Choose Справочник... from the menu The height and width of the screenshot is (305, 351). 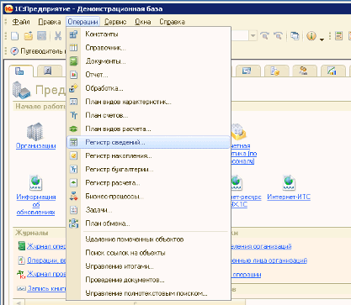click(148, 48)
